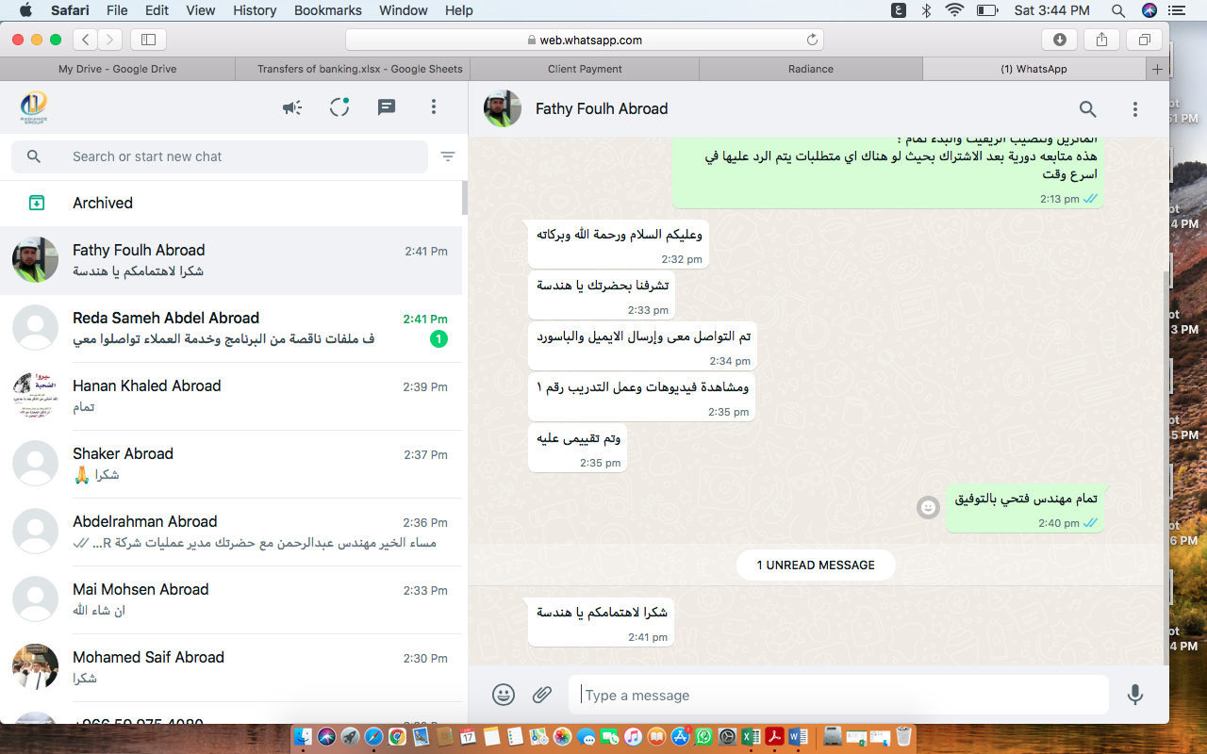The width and height of the screenshot is (1207, 754).
Task: Open the Archived chats row
Action: pos(231,203)
